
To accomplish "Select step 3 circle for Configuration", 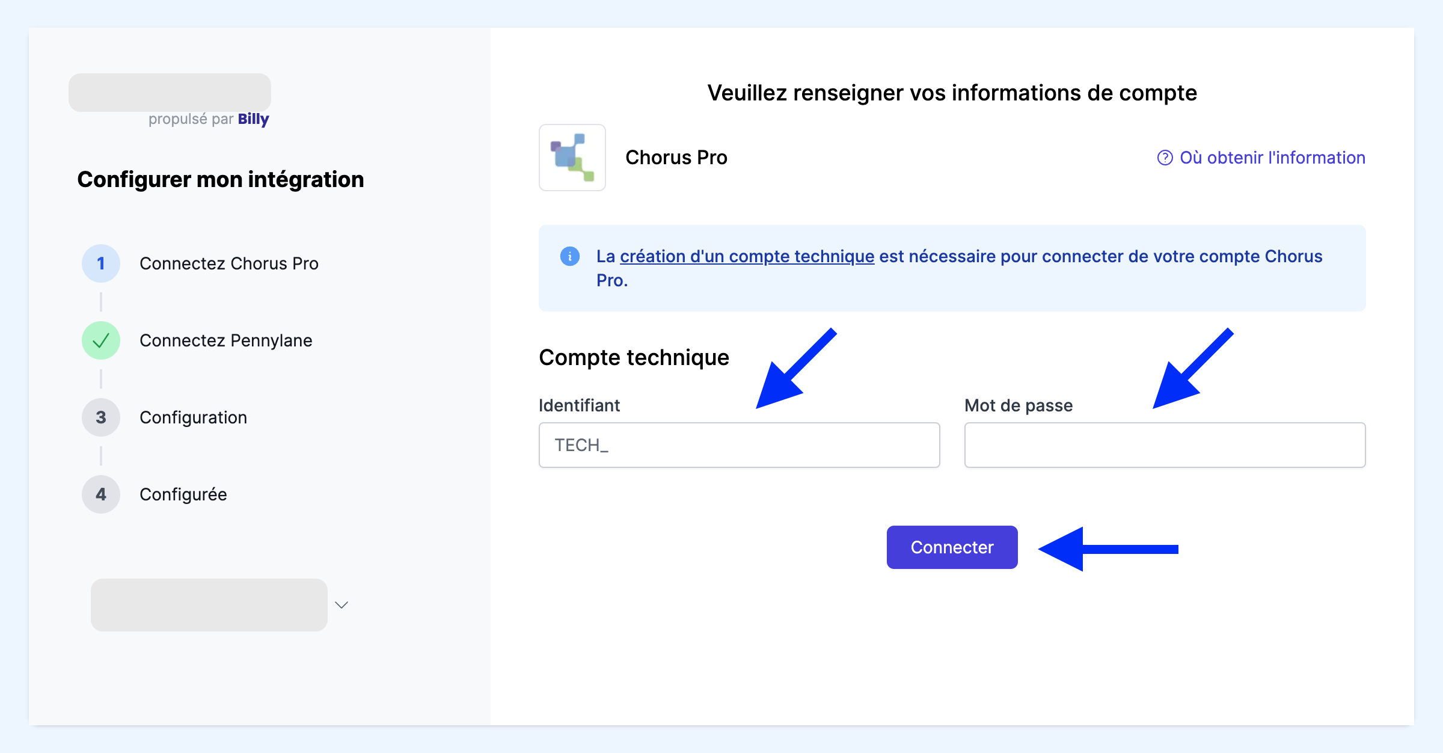I will (101, 417).
